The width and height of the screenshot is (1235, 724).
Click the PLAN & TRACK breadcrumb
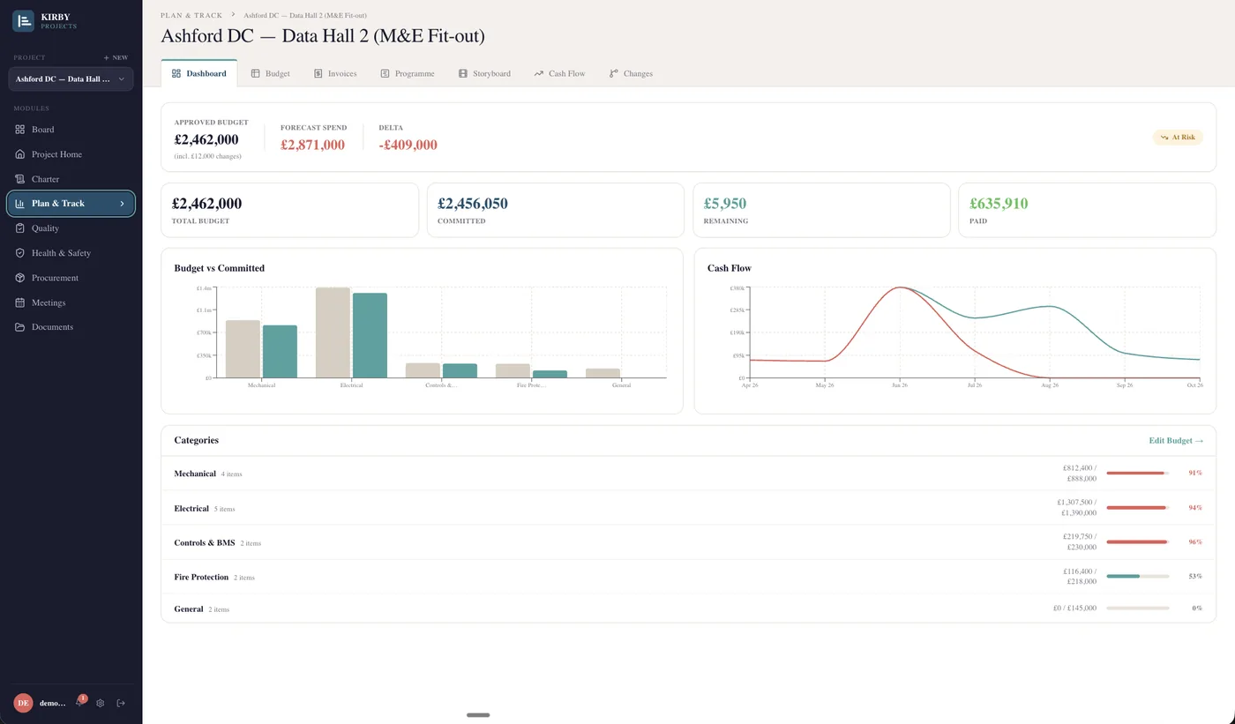point(191,16)
